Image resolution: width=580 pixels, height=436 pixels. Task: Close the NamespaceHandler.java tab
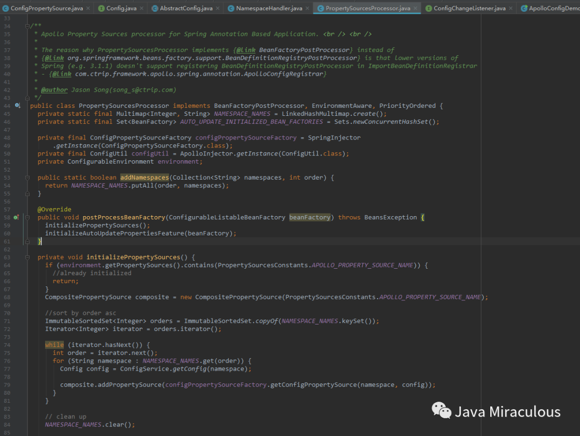tap(307, 8)
